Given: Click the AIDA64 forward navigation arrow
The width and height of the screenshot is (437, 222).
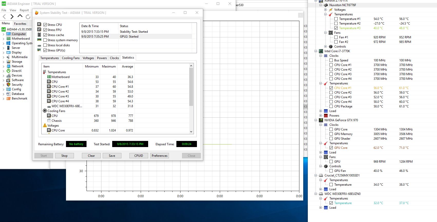Looking at the screenshot, I should click(12, 17).
